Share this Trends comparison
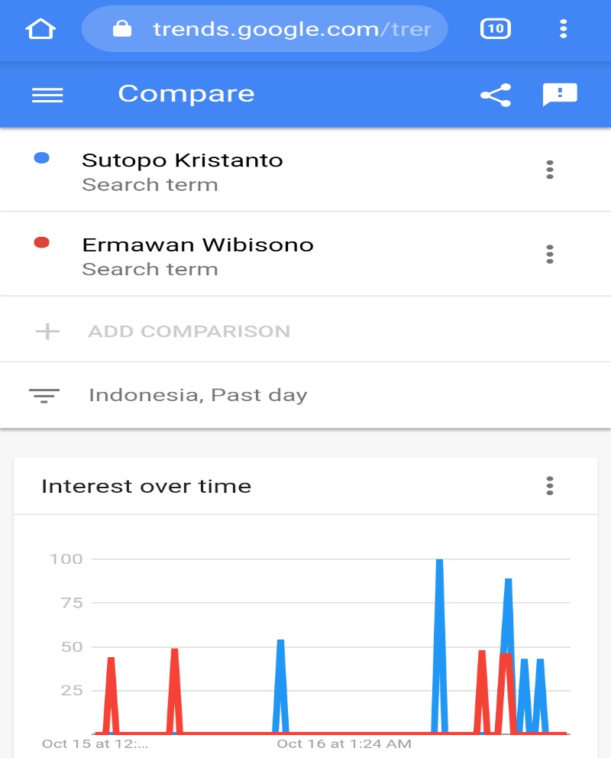Viewport: 611px width, 758px height. 495,95
